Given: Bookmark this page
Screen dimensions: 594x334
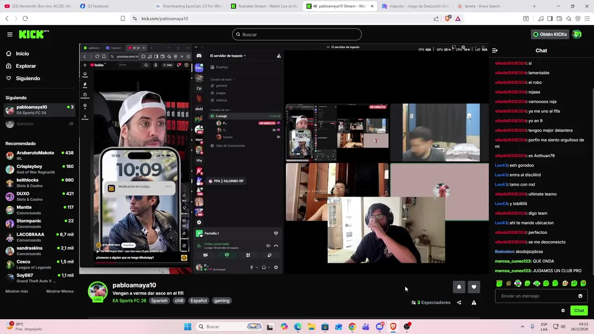Looking at the screenshot, I should pos(123,19).
